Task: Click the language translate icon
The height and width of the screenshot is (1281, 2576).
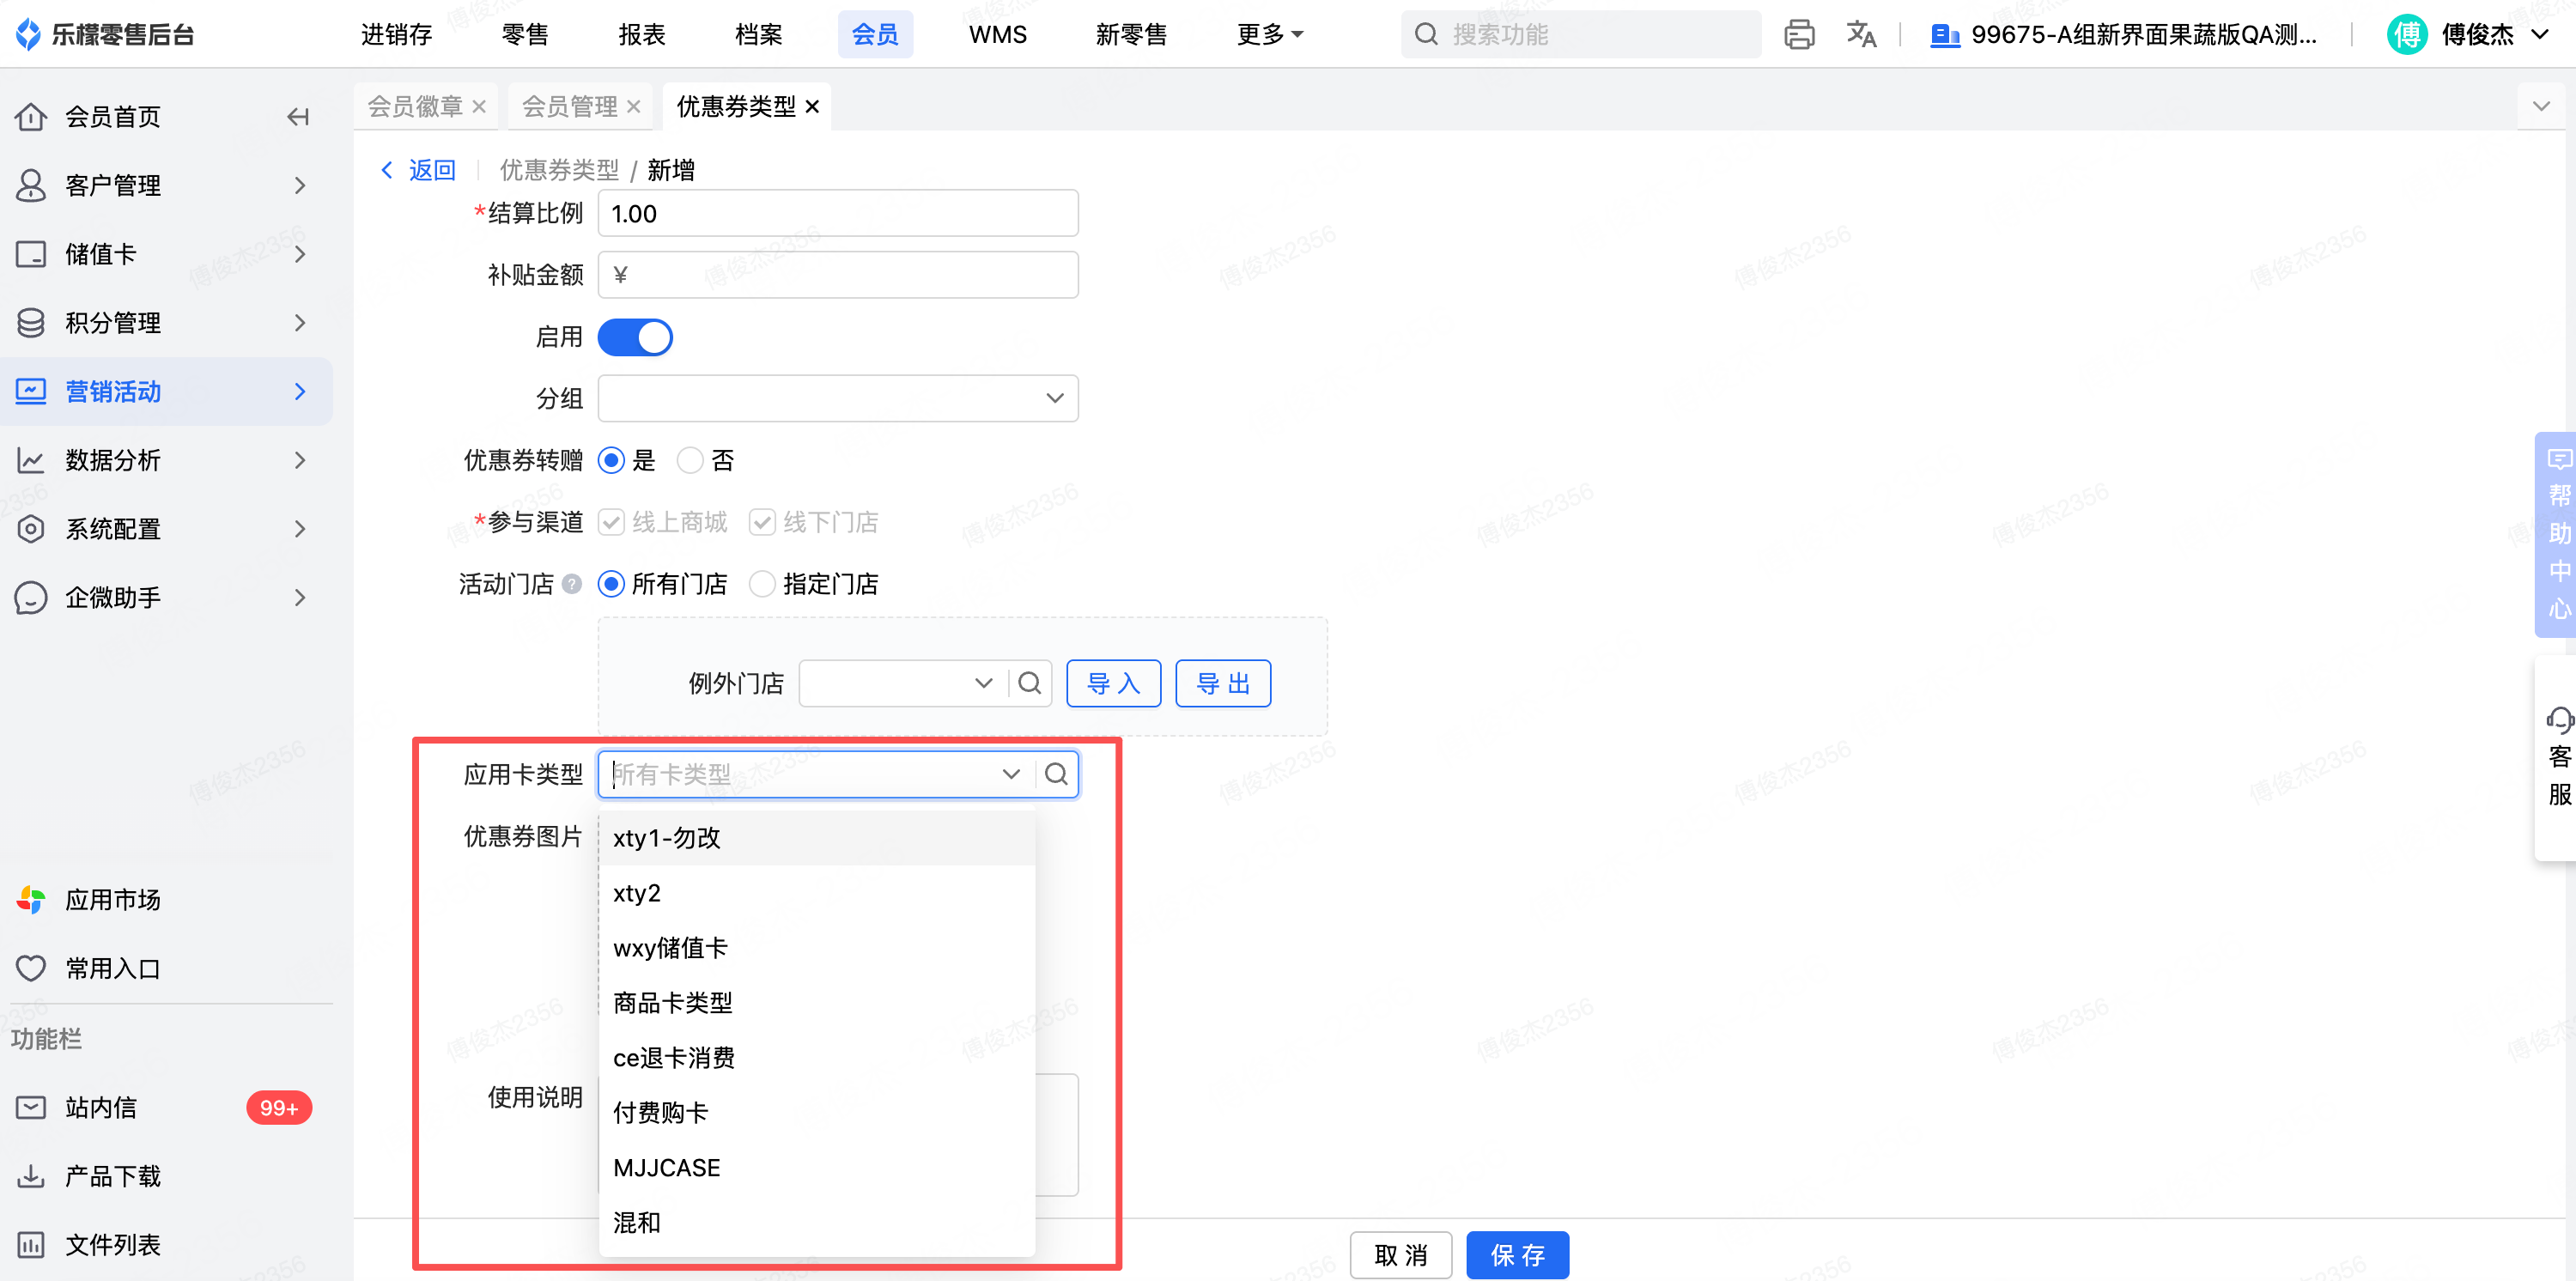Action: (x=1860, y=35)
